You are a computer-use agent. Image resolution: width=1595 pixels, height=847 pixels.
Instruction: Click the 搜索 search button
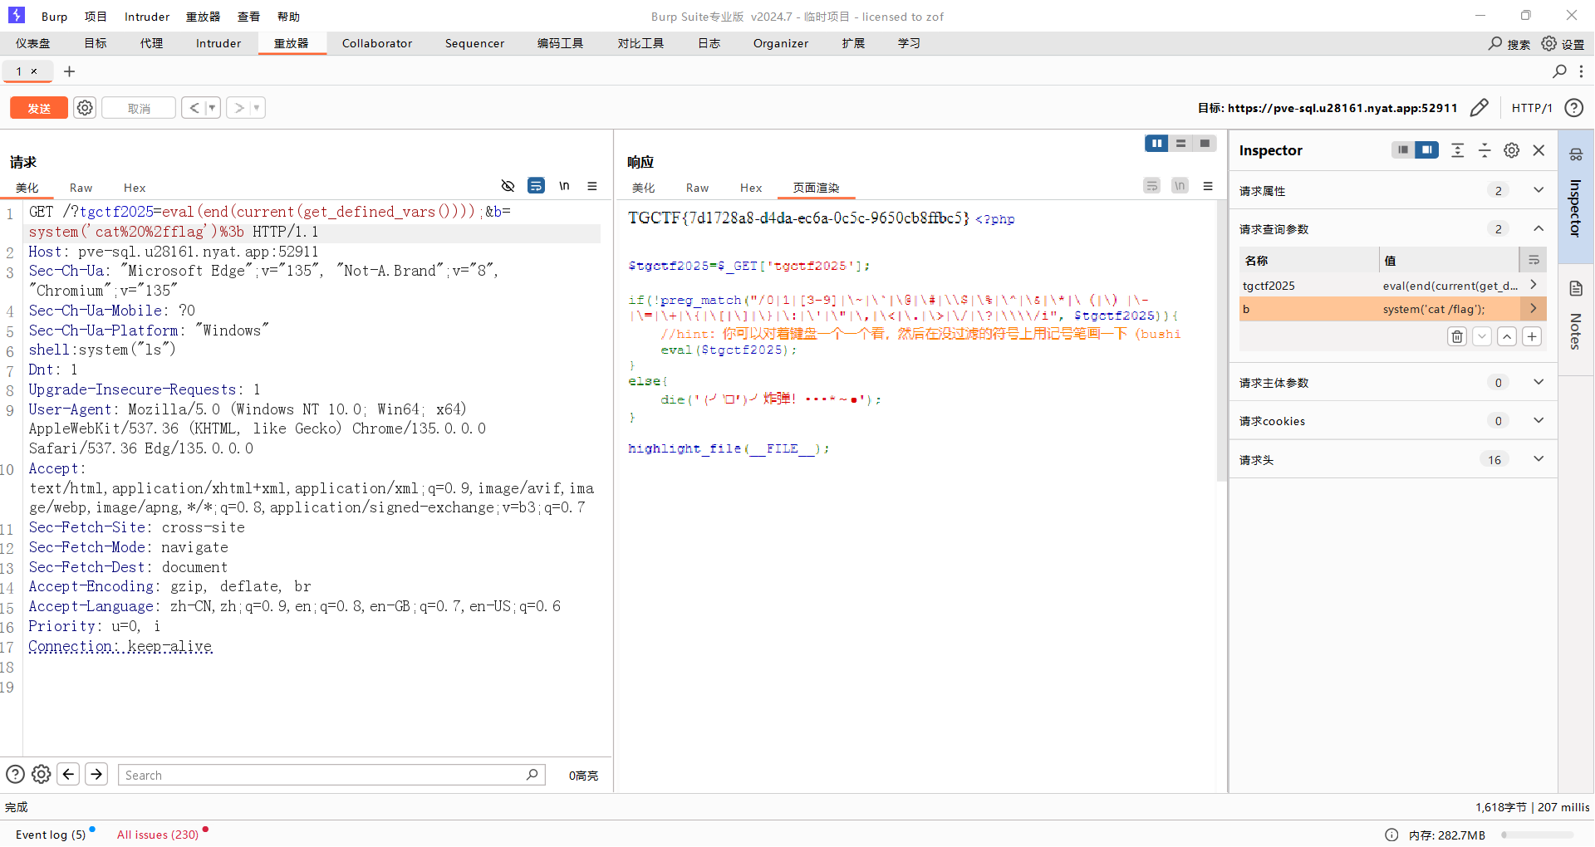point(1509,43)
